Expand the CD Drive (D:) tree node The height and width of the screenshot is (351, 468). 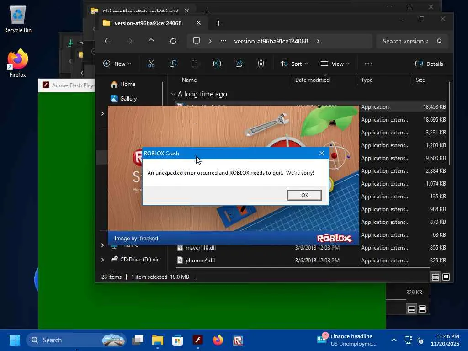click(x=102, y=260)
